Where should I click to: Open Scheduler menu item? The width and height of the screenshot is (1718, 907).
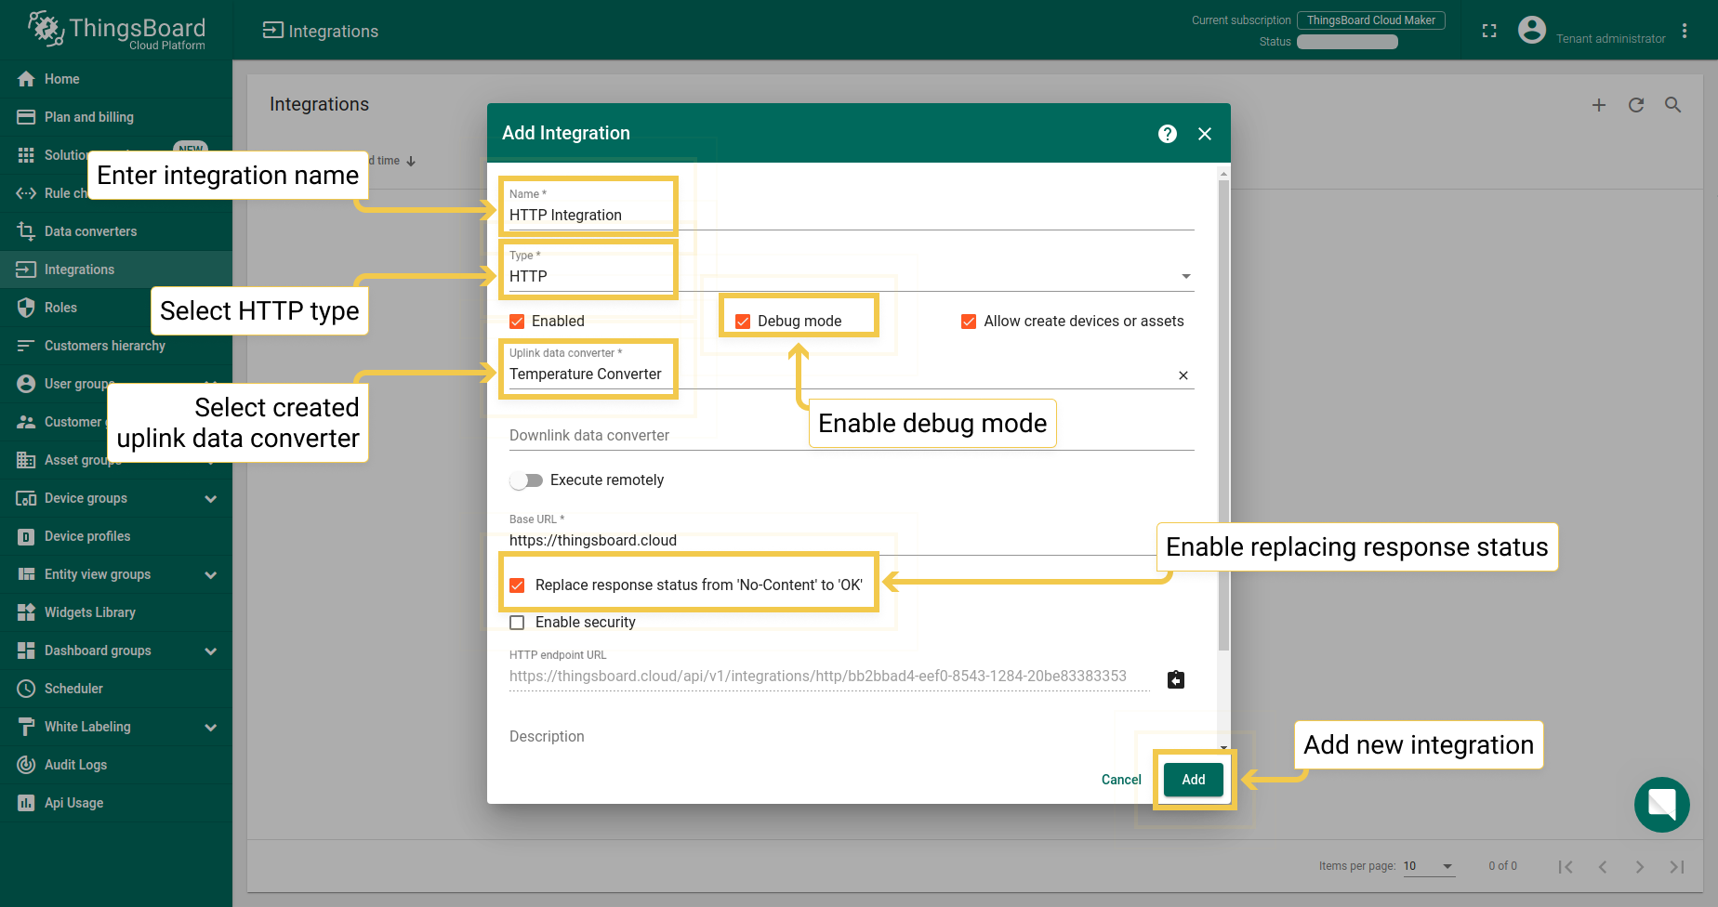tap(116, 689)
